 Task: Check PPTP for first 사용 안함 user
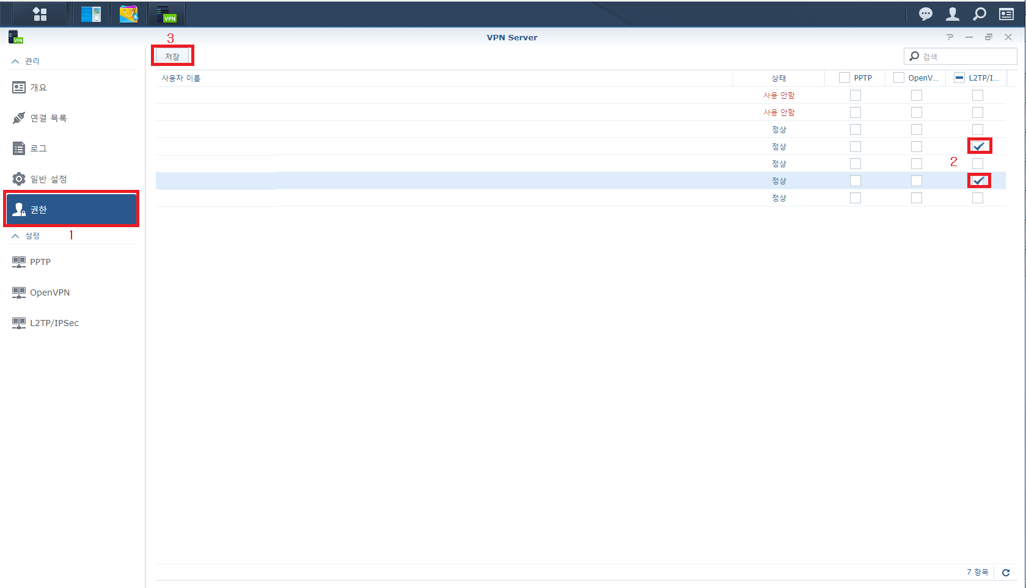tap(856, 95)
